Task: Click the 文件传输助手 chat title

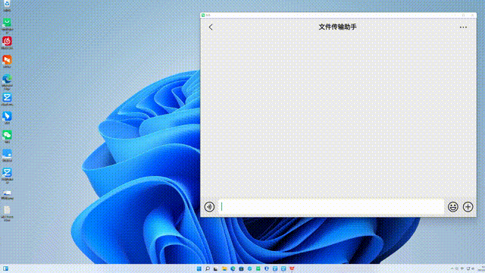Action: [x=337, y=27]
